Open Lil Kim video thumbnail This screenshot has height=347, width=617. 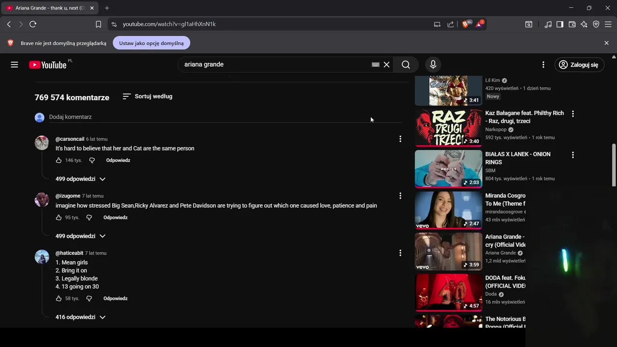[x=448, y=91]
